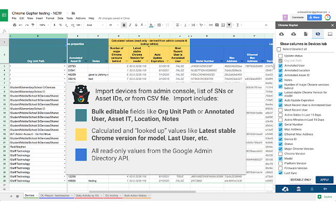
Task: Uncheck the Annotated Location column
Action: (x=280, y=70)
